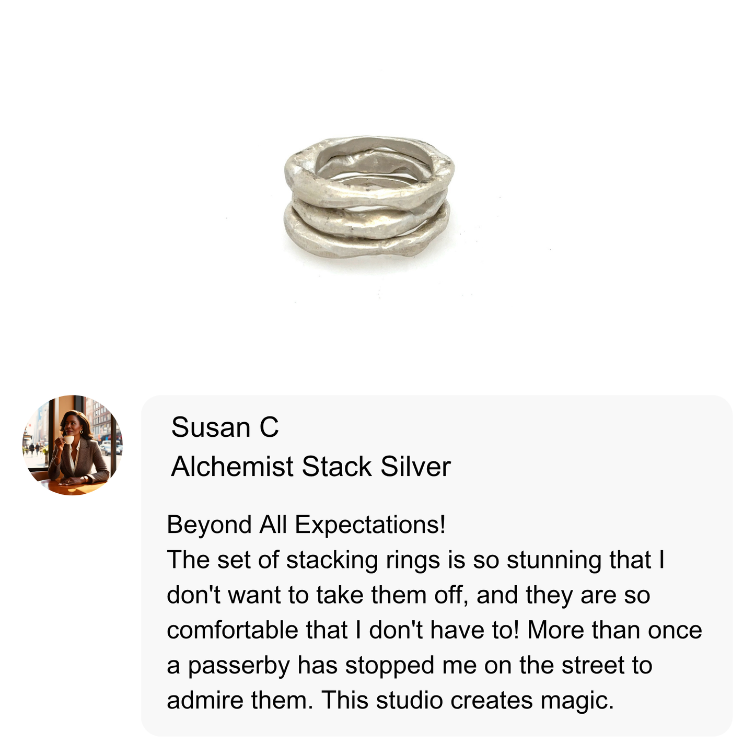Click the reviewer name Susan C
The image size is (755, 755).
pos(225,427)
